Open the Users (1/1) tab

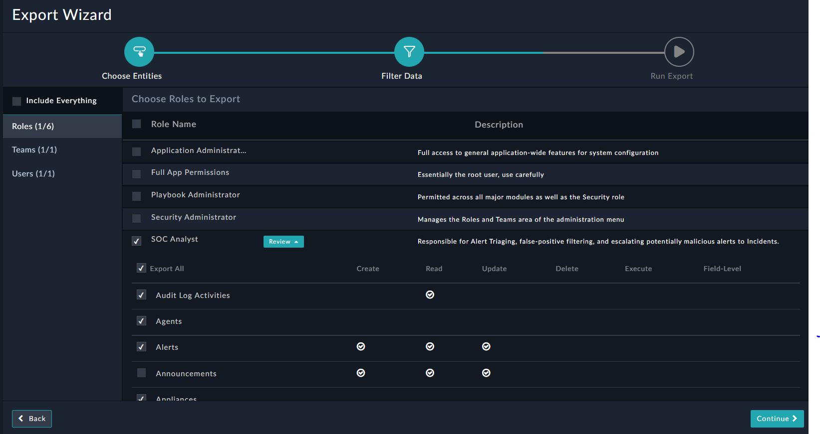pos(62,173)
